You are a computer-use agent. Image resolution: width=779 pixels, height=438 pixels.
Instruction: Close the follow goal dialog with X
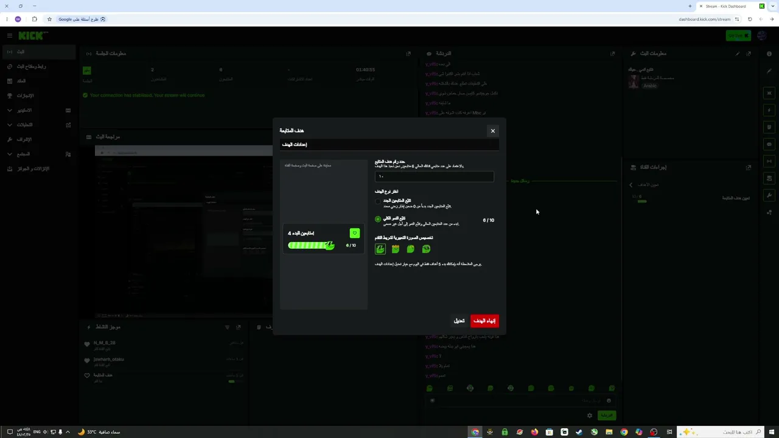[x=493, y=131]
